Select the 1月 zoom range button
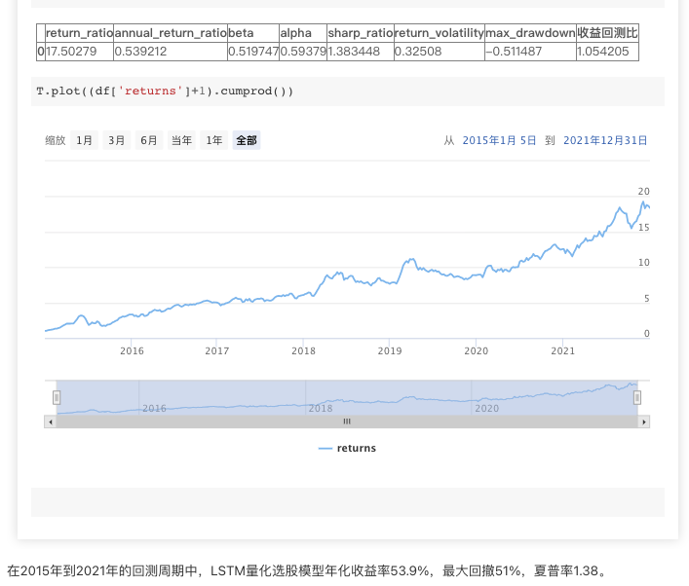Screen dimensions: 689x586 coord(85,140)
